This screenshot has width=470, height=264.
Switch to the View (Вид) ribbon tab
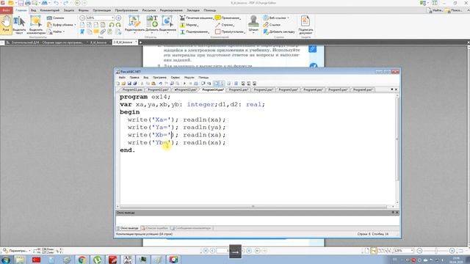point(33,10)
